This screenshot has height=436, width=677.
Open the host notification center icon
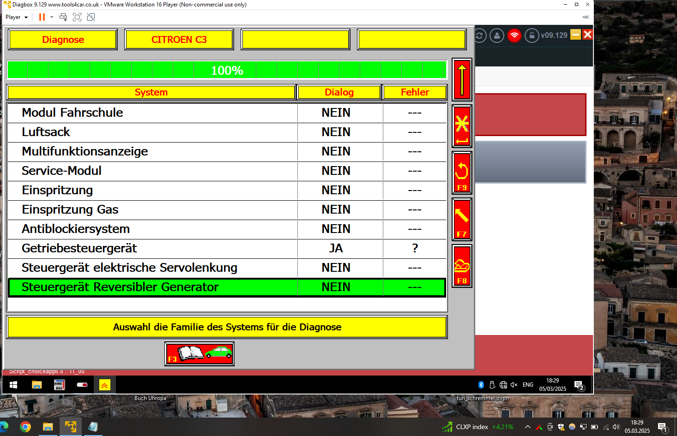click(662, 427)
